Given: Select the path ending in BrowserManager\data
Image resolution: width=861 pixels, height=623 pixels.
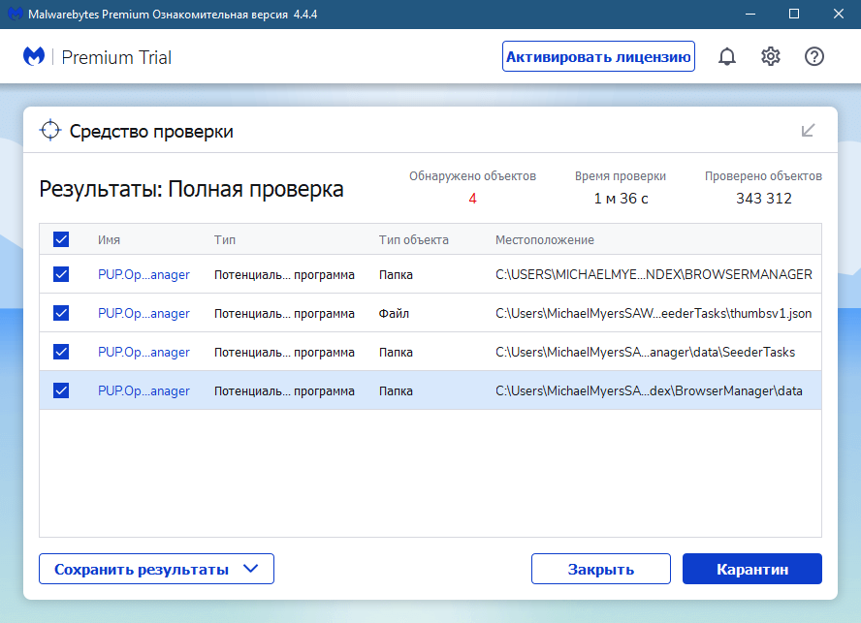Looking at the screenshot, I should 649,390.
